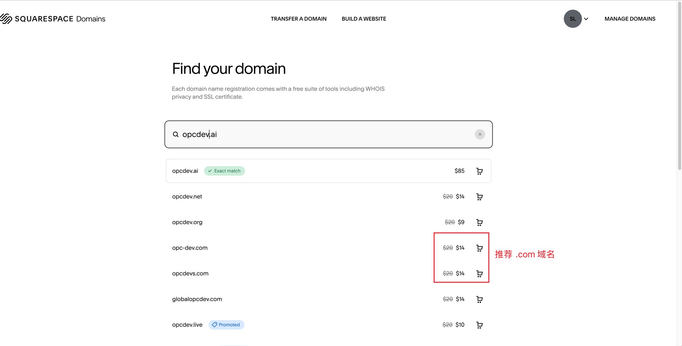This screenshot has width=682, height=346.
Task: Add opcdev.org to cart
Action: pyautogui.click(x=479, y=222)
